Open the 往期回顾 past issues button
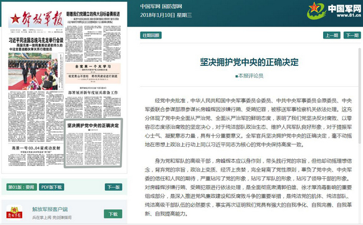The width and height of the screenshot is (363, 225). click(151, 36)
